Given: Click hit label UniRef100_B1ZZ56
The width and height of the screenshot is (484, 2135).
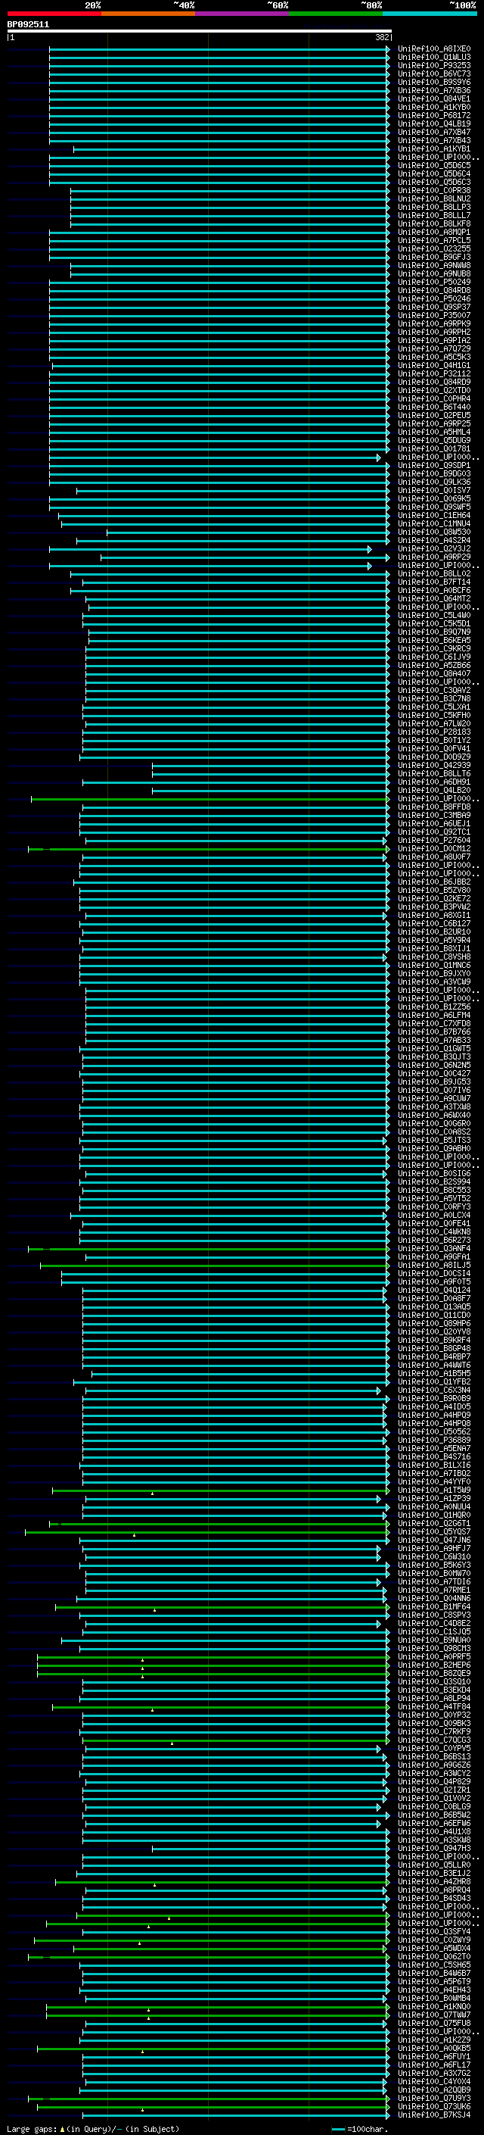Looking at the screenshot, I should click(x=434, y=1007).
